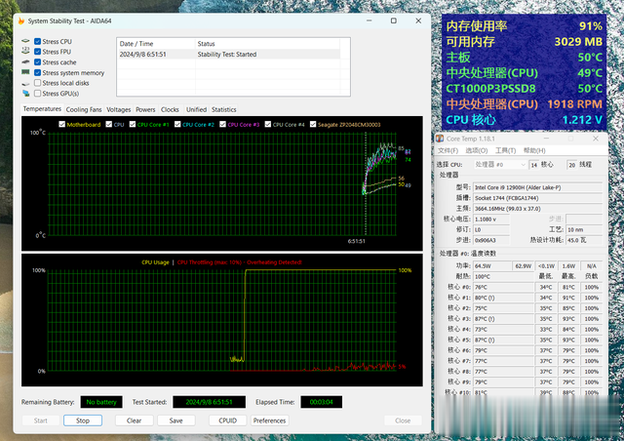The width and height of the screenshot is (624, 441).
Task: Toggle the CPU graph line checkbox
Action: click(x=108, y=124)
